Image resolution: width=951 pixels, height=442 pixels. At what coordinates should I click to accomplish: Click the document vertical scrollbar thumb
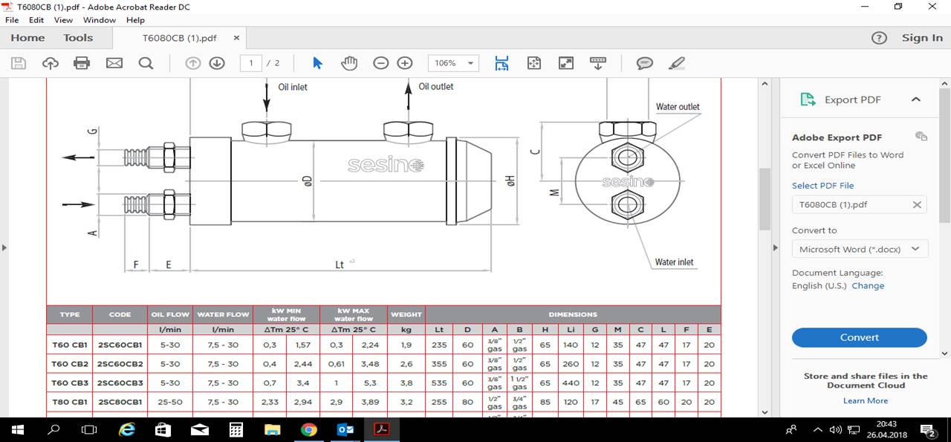(x=764, y=198)
